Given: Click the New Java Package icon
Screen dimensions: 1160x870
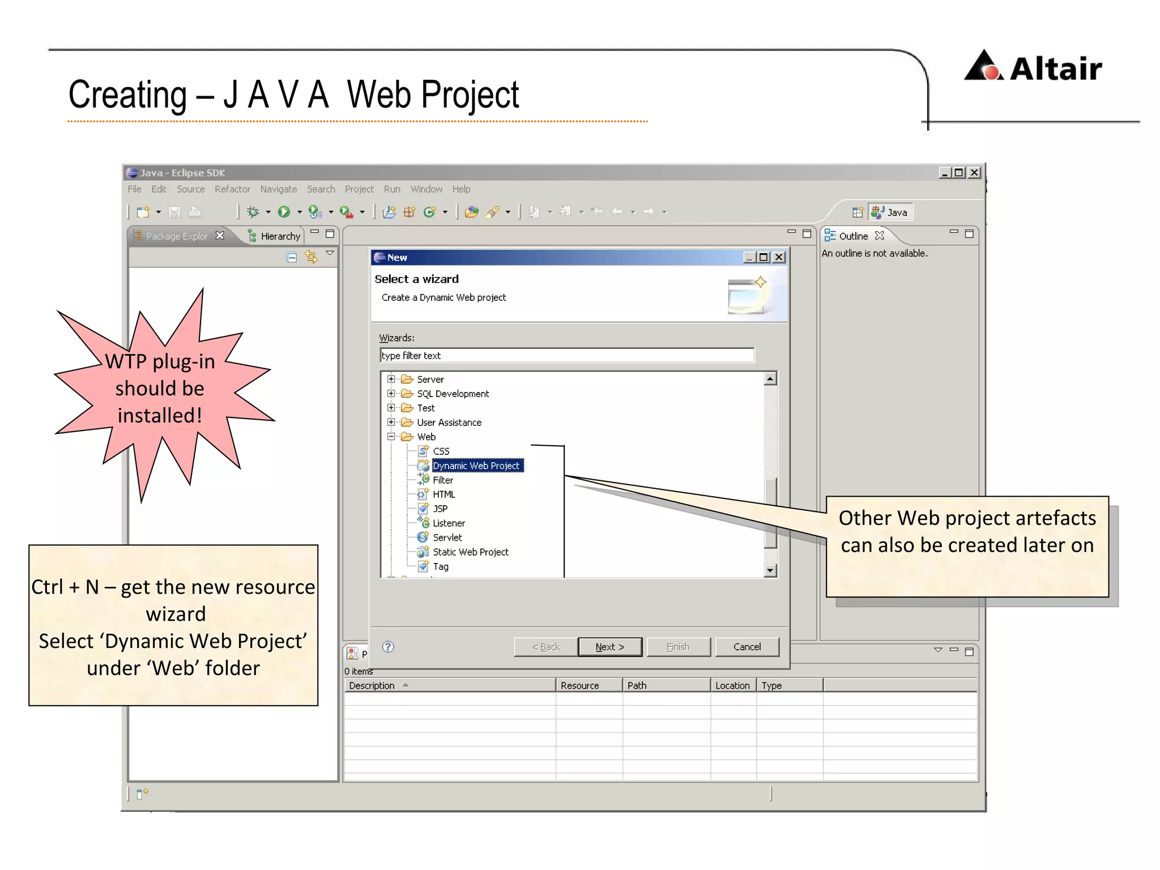Looking at the screenshot, I should (x=410, y=212).
